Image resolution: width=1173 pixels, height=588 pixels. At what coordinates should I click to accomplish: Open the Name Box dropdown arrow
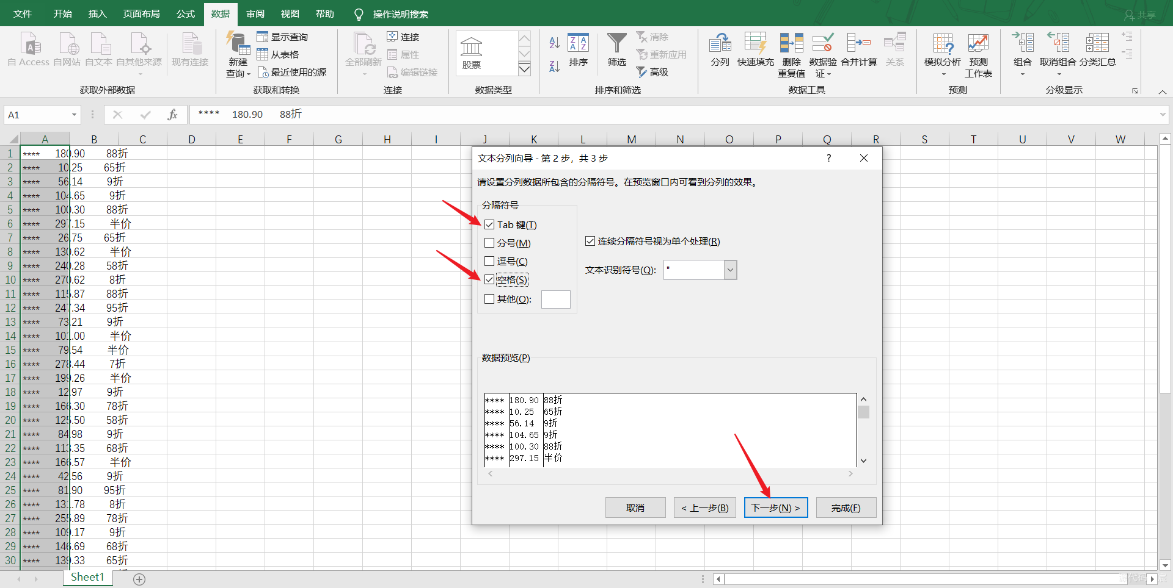coord(74,115)
